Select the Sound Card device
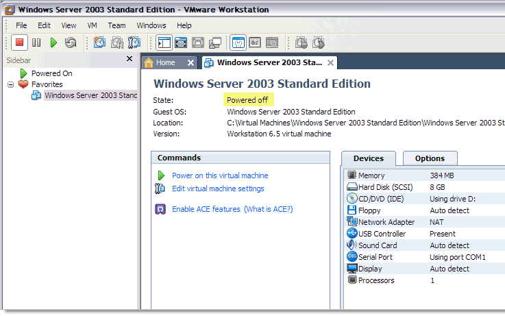 click(424, 245)
